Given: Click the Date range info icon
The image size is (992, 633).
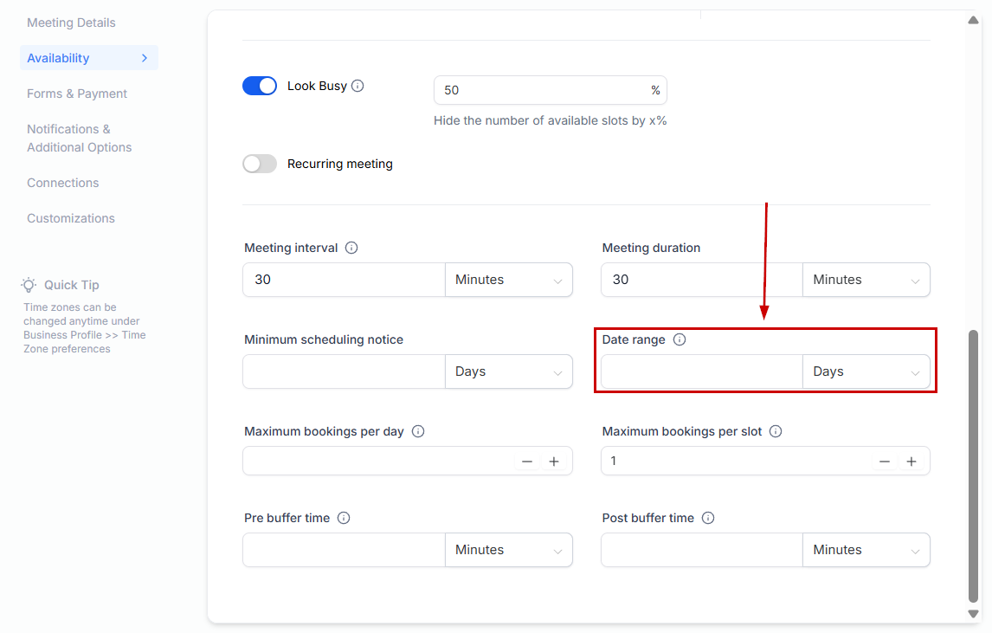Looking at the screenshot, I should tap(680, 339).
